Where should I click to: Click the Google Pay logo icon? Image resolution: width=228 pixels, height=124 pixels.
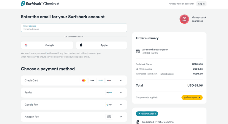109,105
